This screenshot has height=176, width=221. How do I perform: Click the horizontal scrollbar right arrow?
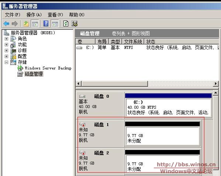[215, 84]
